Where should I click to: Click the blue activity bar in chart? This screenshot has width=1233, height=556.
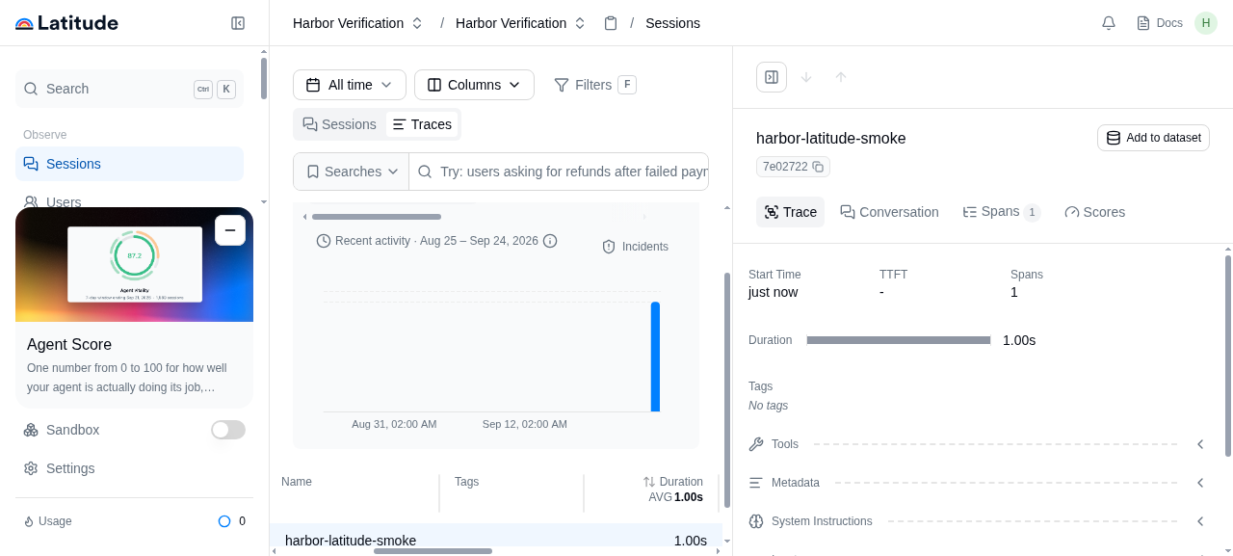tap(655, 357)
